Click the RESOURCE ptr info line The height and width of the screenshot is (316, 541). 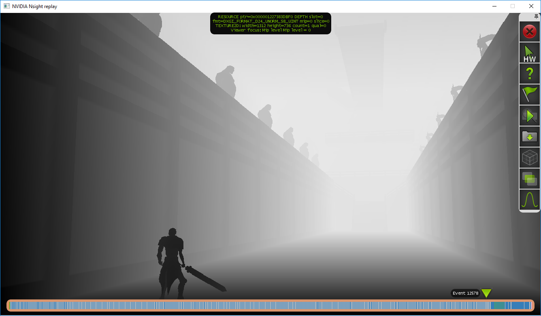[x=270, y=17]
